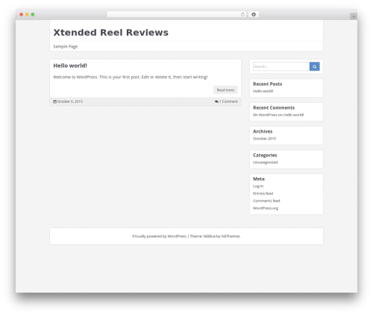Click the Recent Posts widget heading

268,84
